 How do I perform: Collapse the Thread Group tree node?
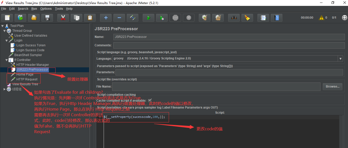pyautogui.click(x=5, y=31)
